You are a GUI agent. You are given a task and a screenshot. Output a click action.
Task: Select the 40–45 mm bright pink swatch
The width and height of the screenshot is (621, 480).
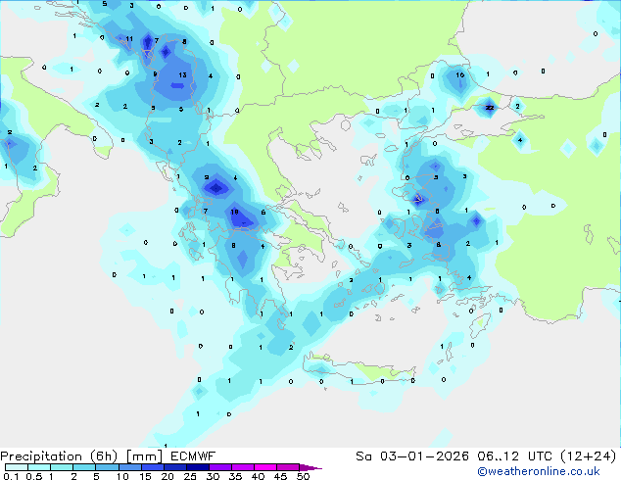265,467
